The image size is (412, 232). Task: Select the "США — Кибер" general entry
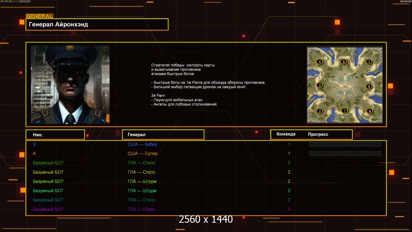click(x=142, y=144)
